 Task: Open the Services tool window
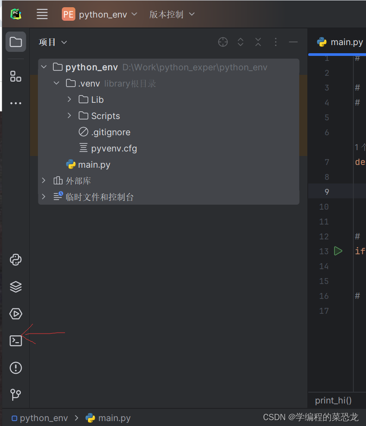pyautogui.click(x=15, y=287)
